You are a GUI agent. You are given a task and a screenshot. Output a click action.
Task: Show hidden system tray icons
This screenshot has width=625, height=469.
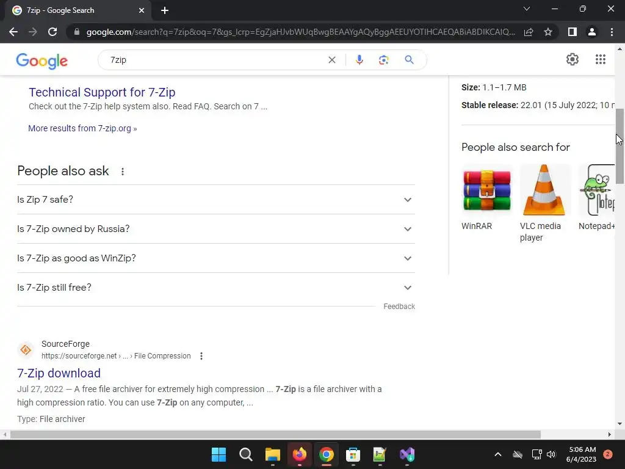[498, 454]
